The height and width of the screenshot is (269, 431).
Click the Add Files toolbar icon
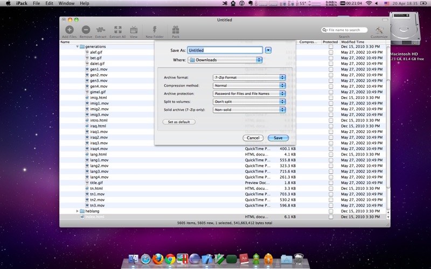69,30
